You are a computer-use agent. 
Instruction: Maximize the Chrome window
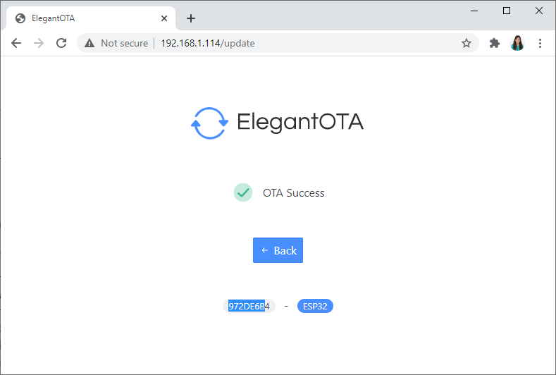coord(506,11)
